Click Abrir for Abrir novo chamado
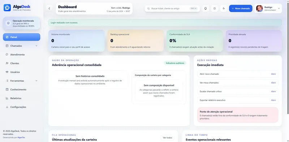This screenshot has width=289, height=142. pos(273,74)
